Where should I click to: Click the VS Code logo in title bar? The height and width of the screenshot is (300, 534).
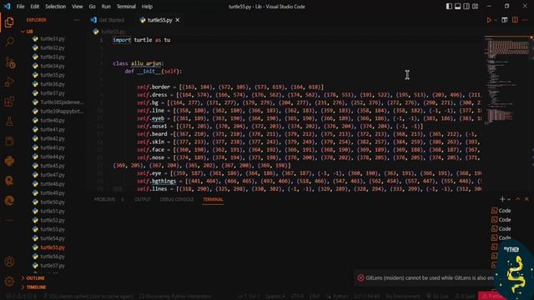click(7, 7)
